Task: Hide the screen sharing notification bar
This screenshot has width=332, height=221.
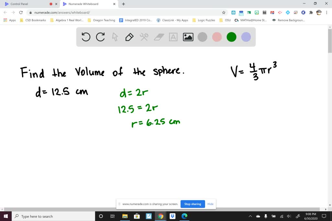Action: pyautogui.click(x=210, y=204)
